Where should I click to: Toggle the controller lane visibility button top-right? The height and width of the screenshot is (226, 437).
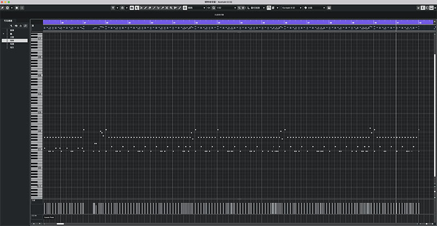click(x=432, y=8)
